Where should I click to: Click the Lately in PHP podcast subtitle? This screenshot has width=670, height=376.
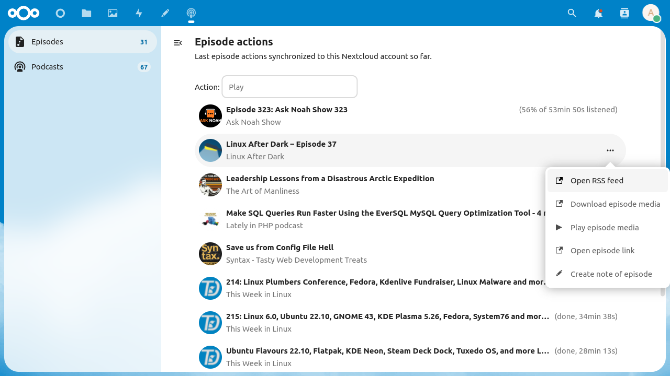point(265,226)
